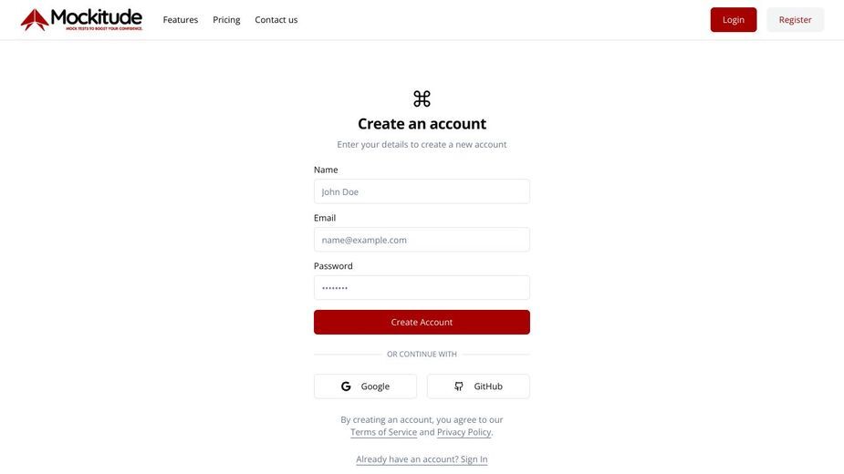The image size is (844, 474).
Task: Click the Register button in header
Action: pos(795,20)
